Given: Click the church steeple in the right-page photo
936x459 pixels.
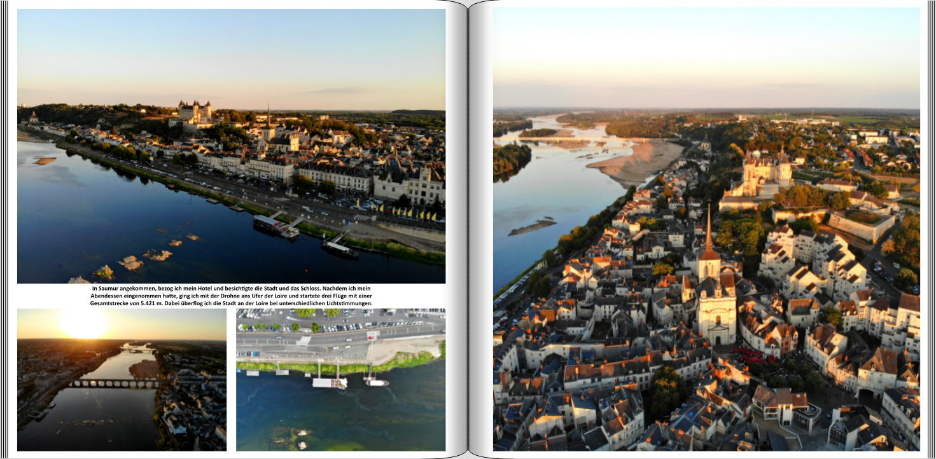Looking at the screenshot, I should (708, 235).
